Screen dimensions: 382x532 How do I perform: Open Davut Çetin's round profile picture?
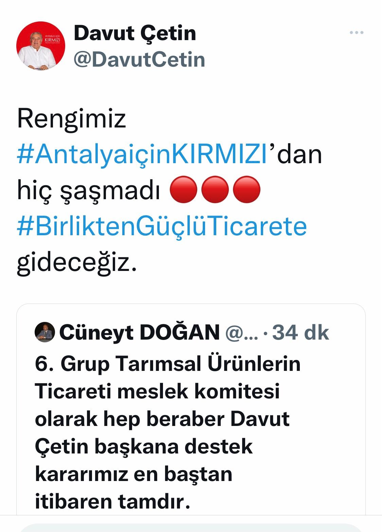pyautogui.click(x=41, y=46)
